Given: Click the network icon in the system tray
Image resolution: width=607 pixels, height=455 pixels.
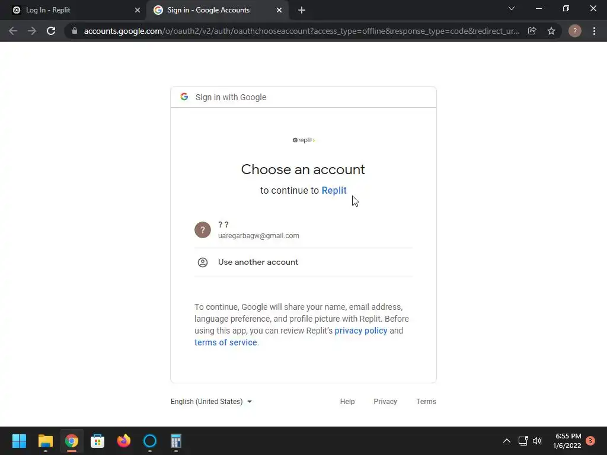Looking at the screenshot, I should pyautogui.click(x=523, y=441).
